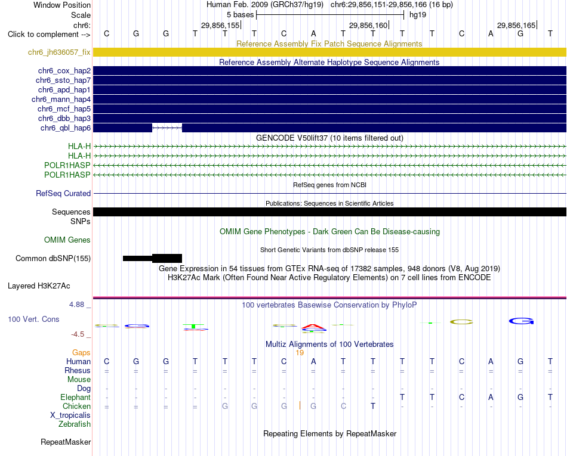Select the Scale track label
Viewport: 567px width, 456px height.
[x=81, y=15]
